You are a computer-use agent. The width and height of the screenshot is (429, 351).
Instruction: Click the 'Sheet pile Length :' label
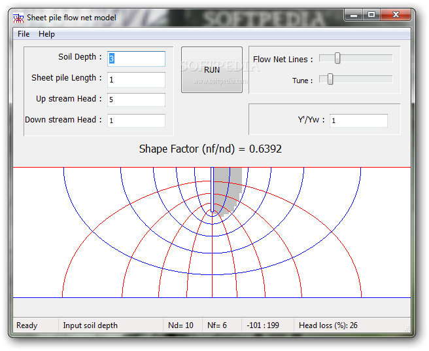(x=67, y=77)
